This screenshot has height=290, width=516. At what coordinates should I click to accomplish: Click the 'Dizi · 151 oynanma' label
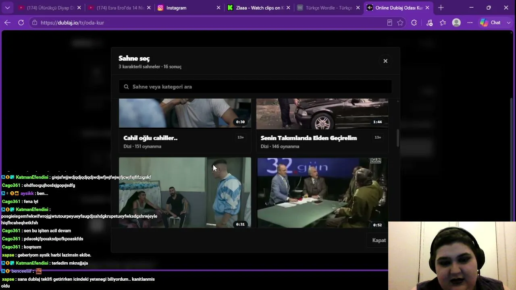pyautogui.click(x=142, y=146)
